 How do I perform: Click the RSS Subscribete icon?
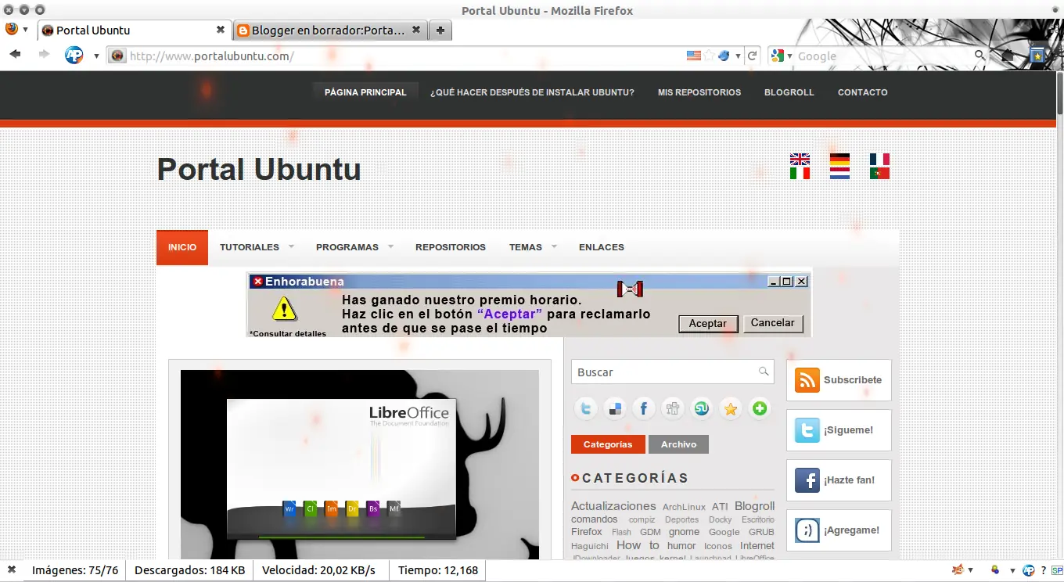(x=807, y=380)
